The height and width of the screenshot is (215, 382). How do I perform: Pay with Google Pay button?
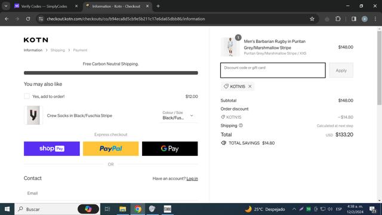[170, 149]
